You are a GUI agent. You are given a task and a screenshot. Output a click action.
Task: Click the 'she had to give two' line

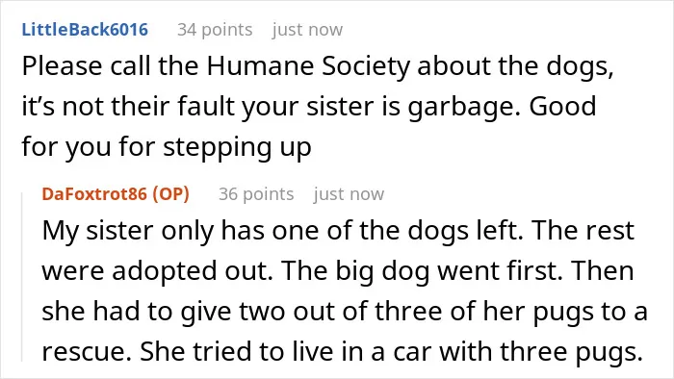click(x=345, y=312)
